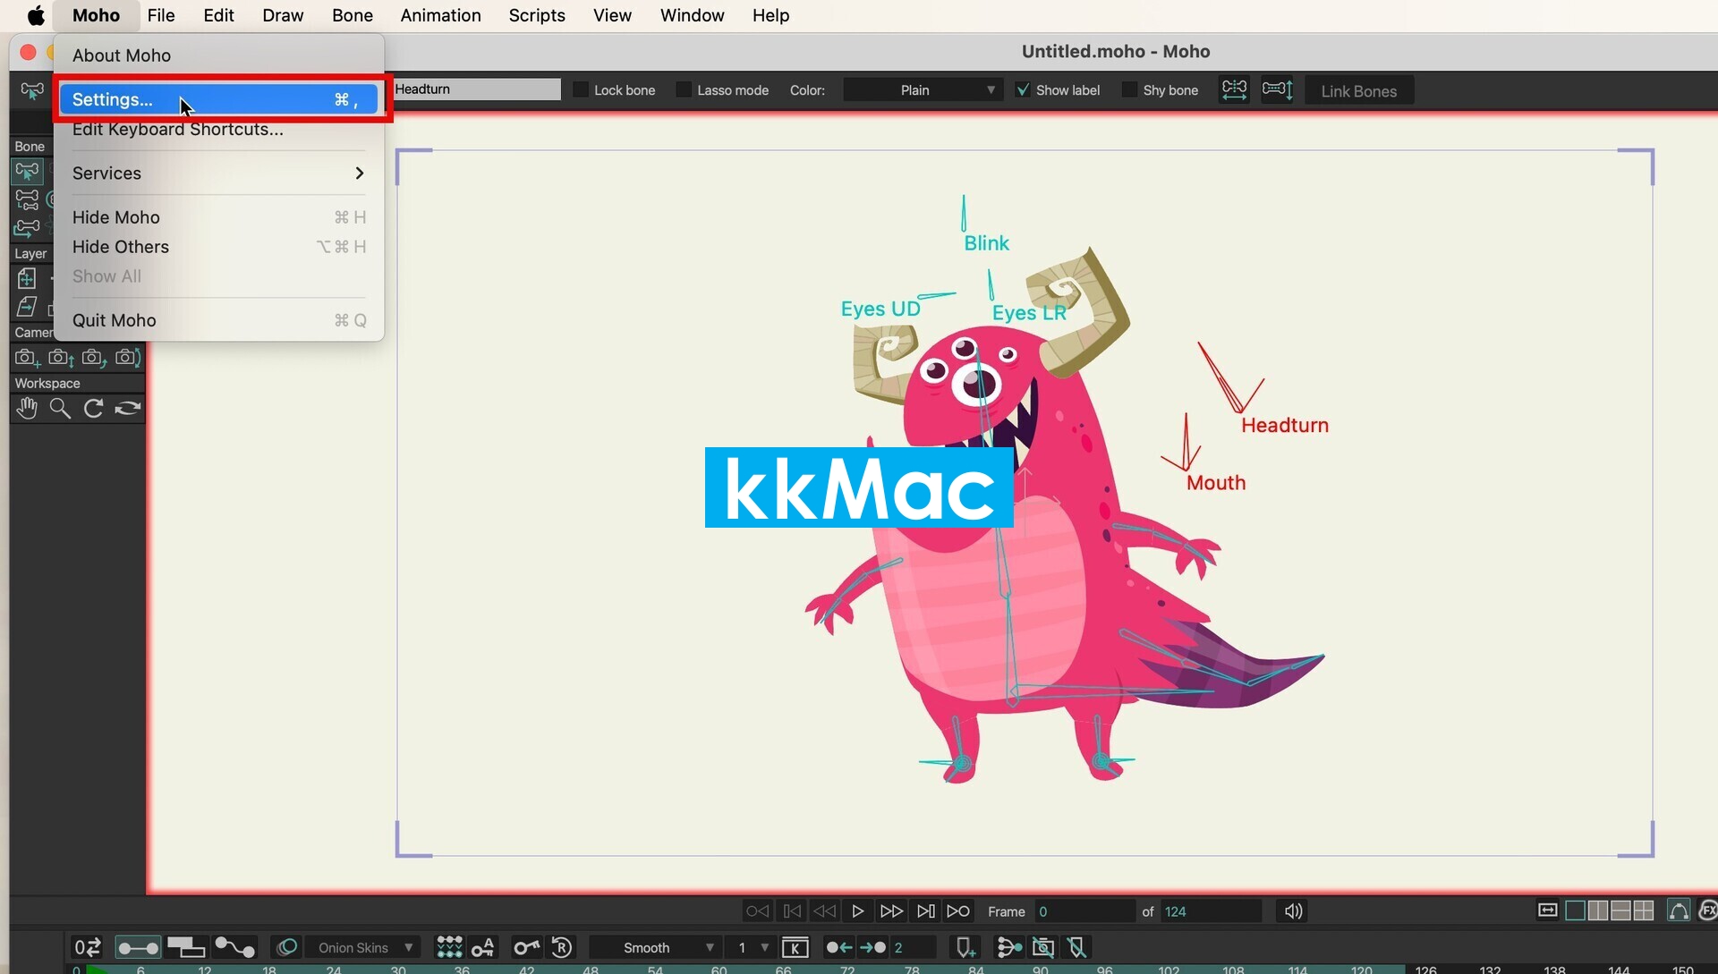Viewport: 1718px width, 974px height.
Task: Click the add keyframe K icon
Action: [795, 947]
